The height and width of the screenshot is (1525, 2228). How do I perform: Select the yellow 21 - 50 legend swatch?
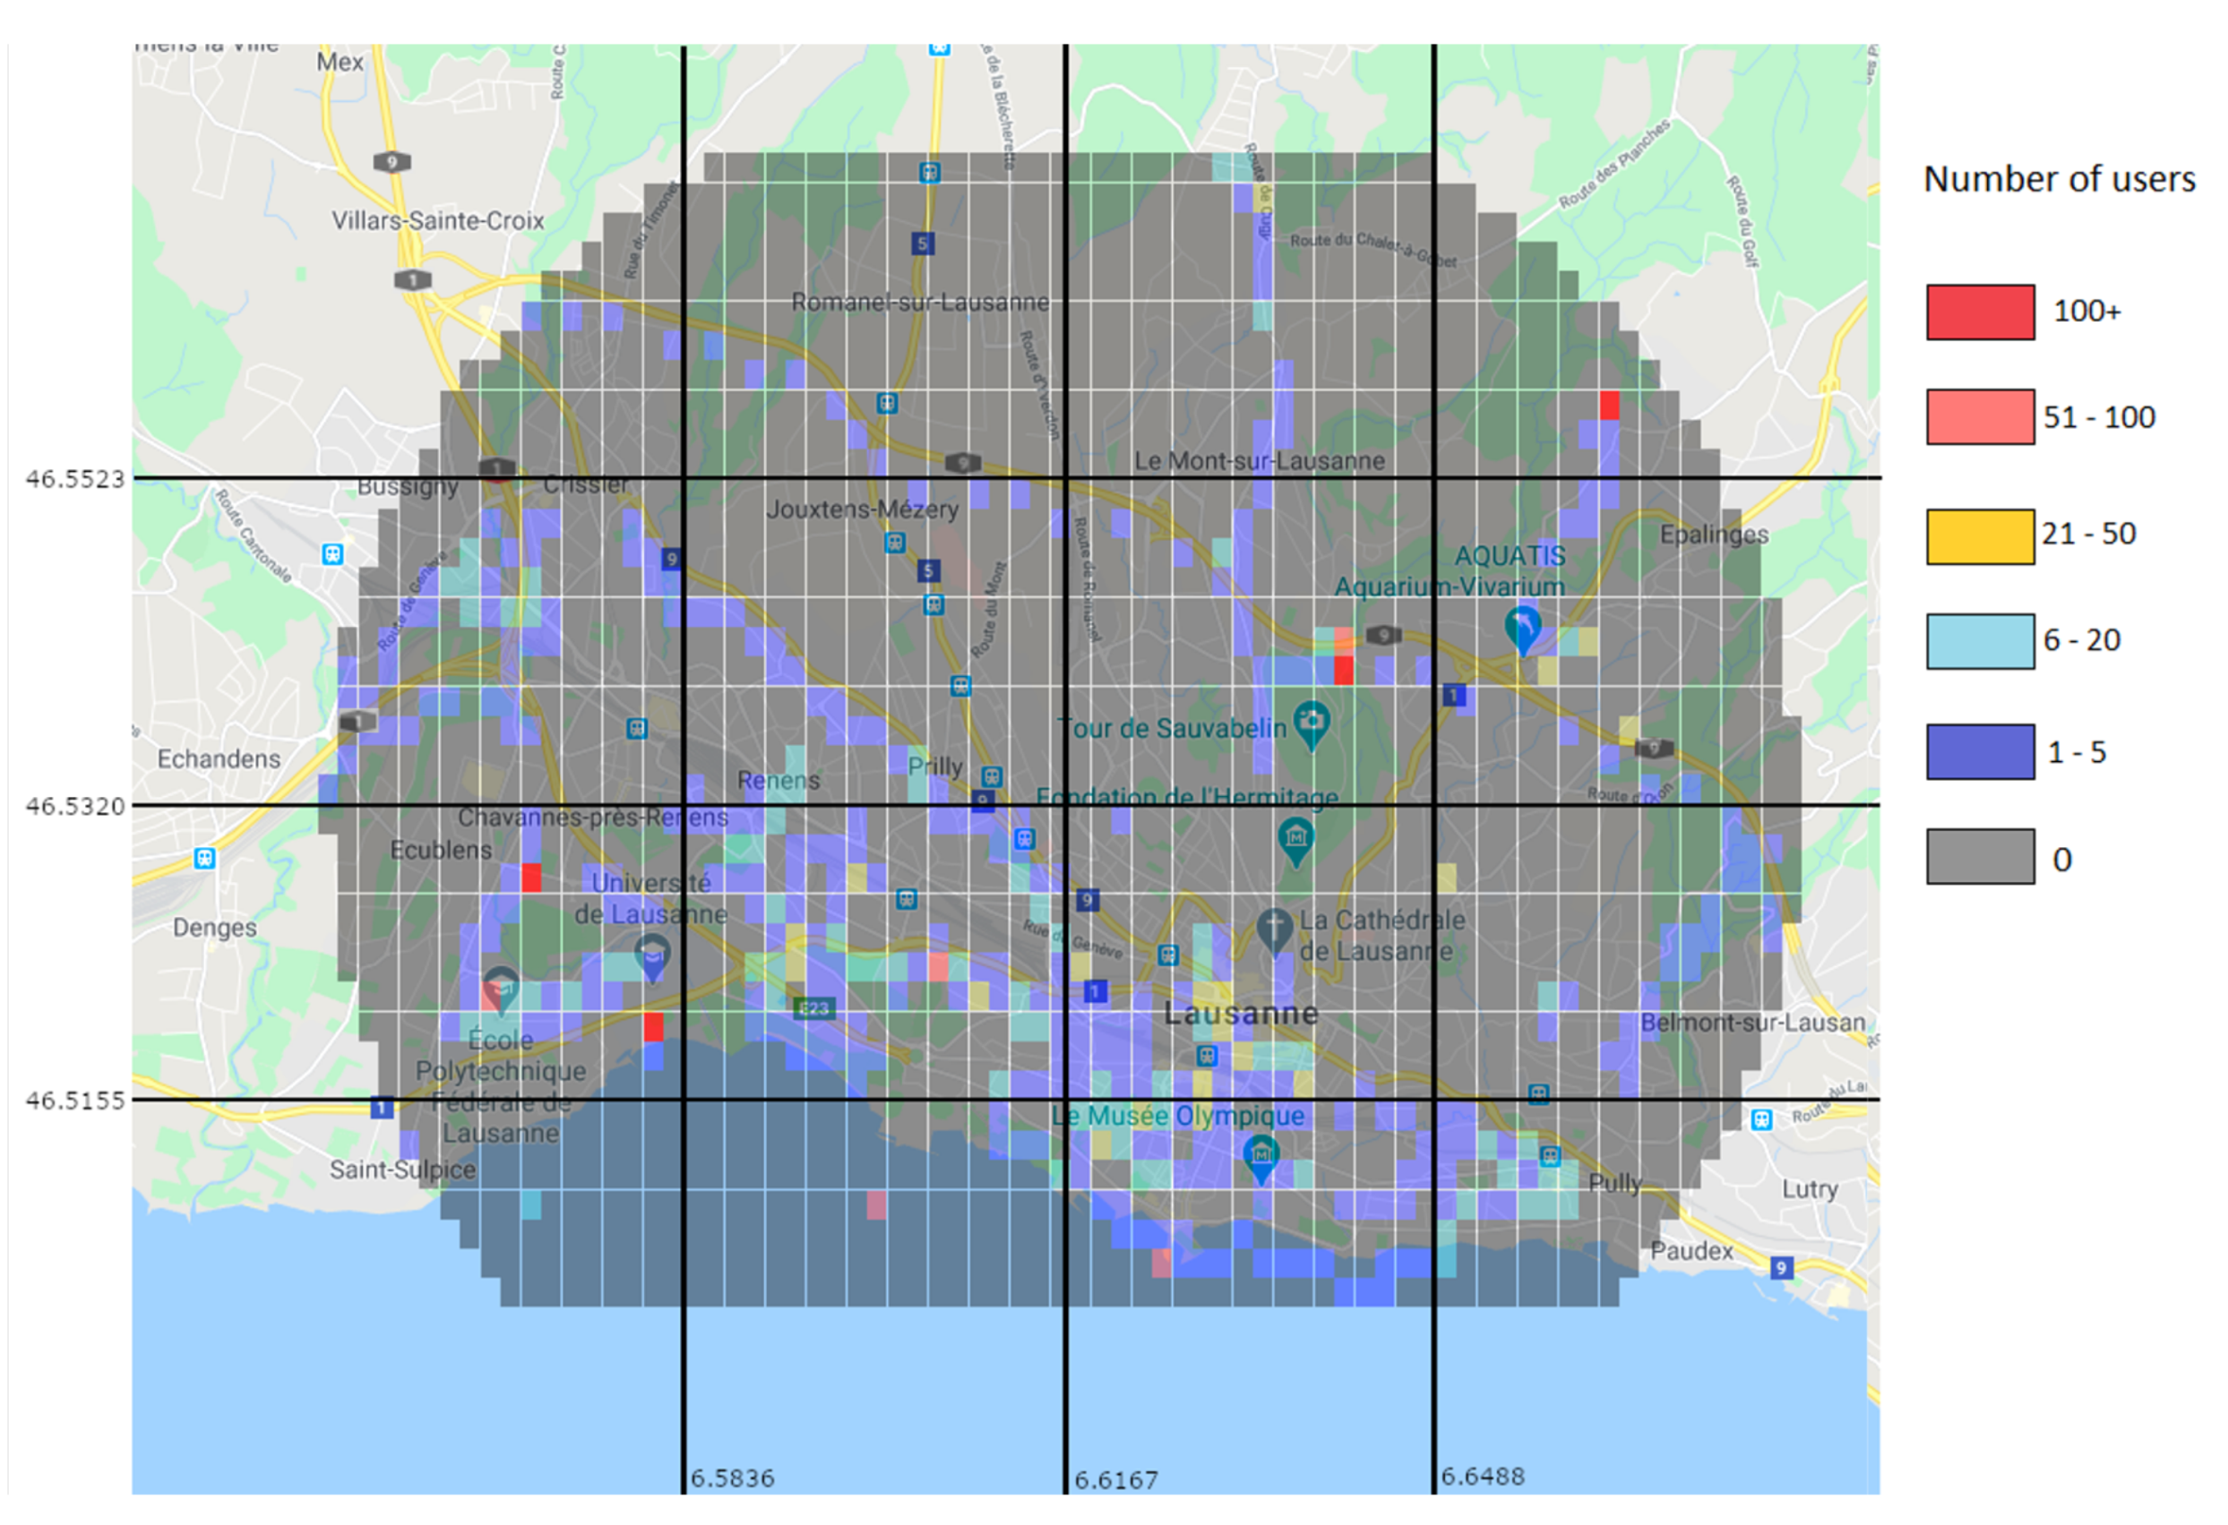(x=1980, y=535)
